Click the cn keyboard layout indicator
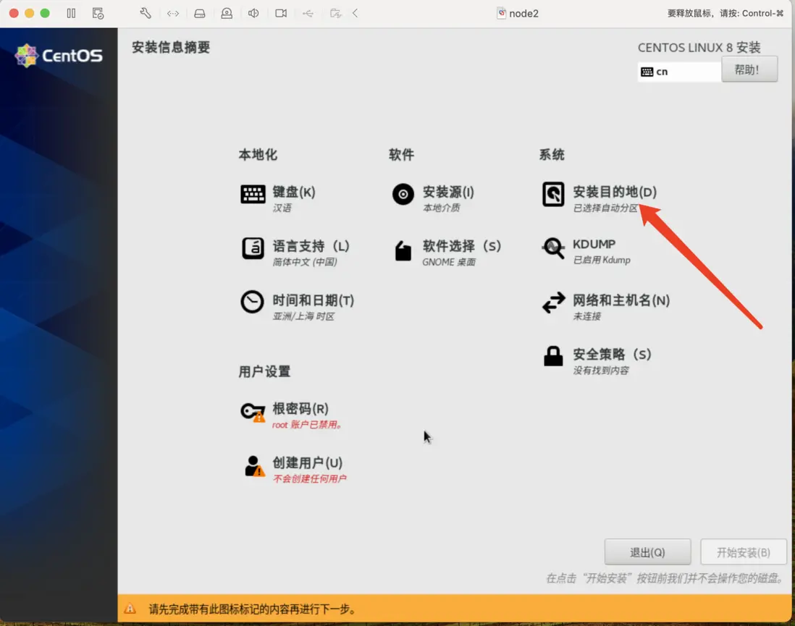This screenshot has width=795, height=626. pyautogui.click(x=679, y=72)
